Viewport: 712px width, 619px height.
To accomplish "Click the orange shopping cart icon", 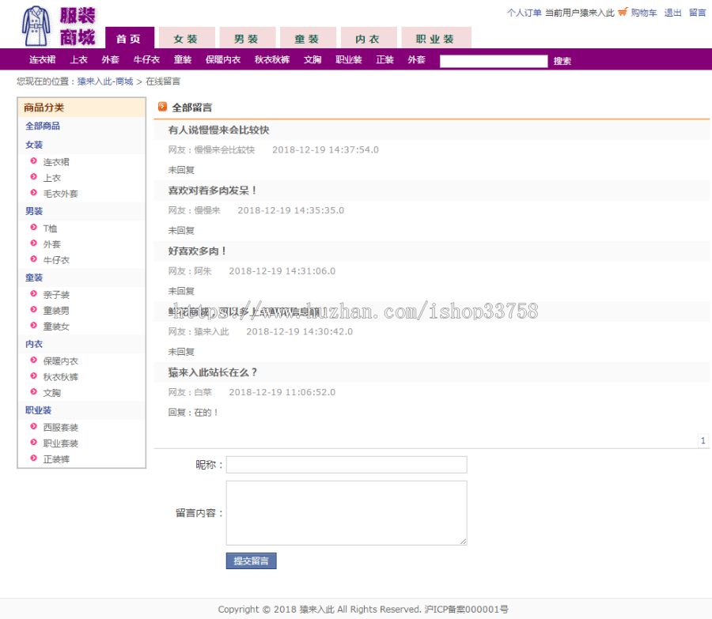I will tap(624, 13).
